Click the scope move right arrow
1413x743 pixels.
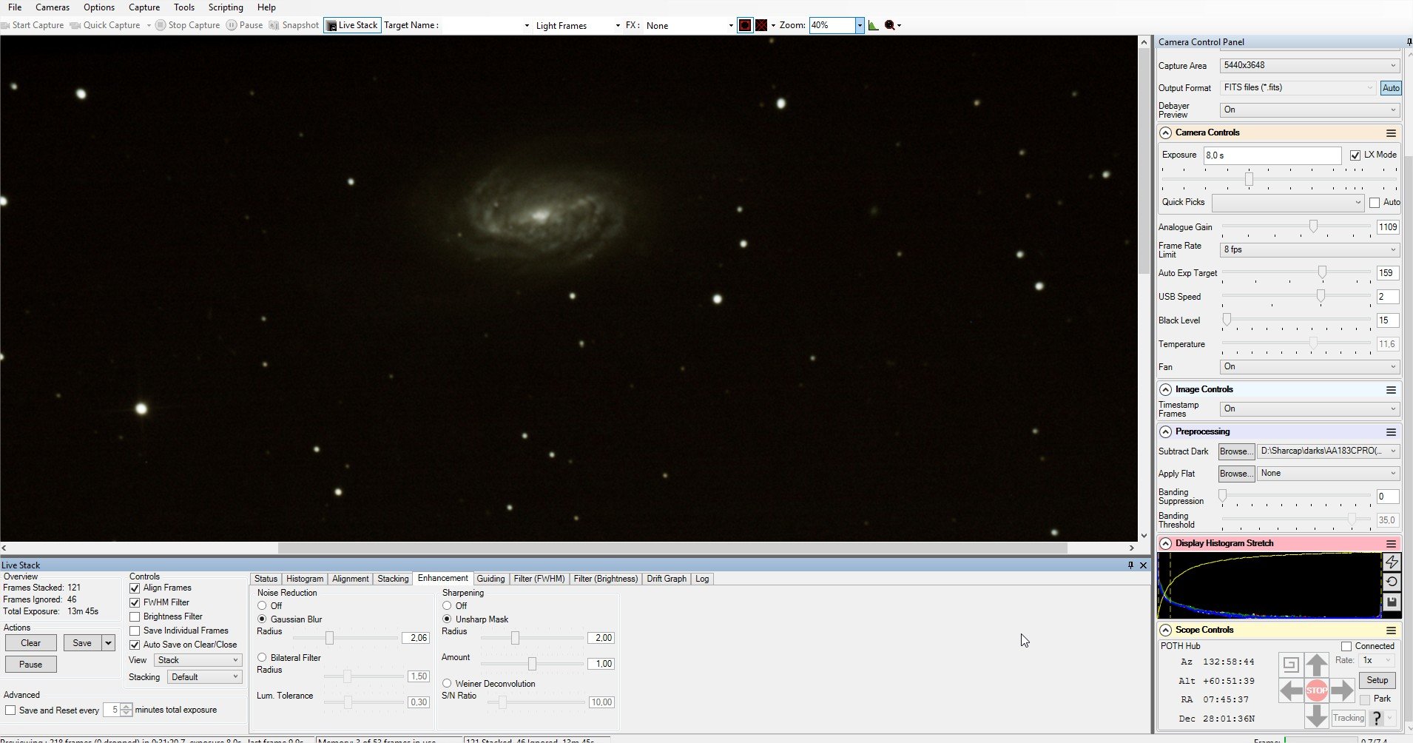tap(1342, 691)
